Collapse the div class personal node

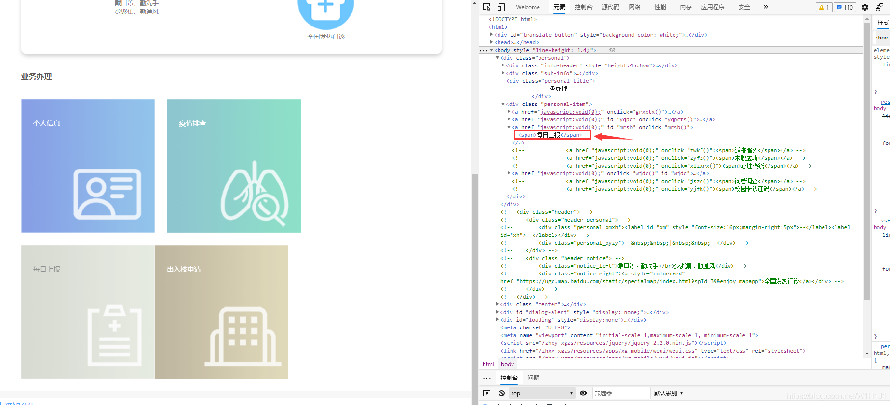coord(498,58)
